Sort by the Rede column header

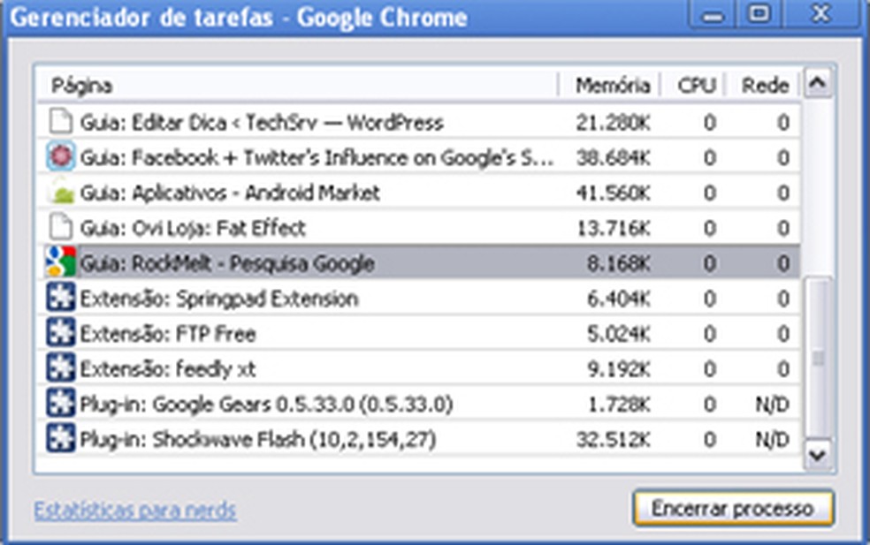767,86
